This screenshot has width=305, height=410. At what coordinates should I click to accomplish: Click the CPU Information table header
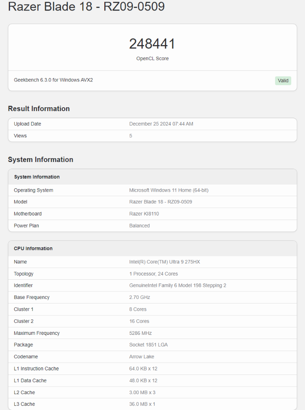click(x=33, y=248)
